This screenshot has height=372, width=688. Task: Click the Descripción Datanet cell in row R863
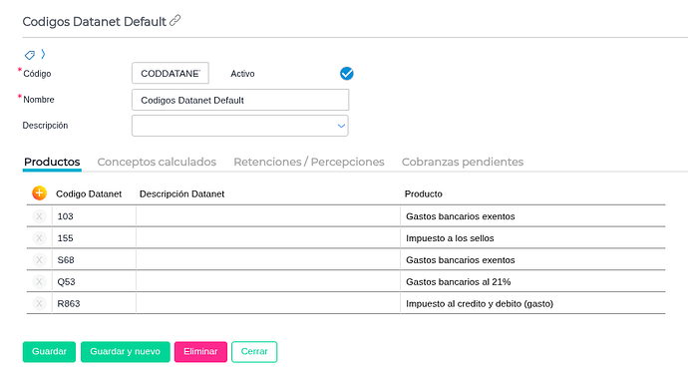click(x=268, y=303)
